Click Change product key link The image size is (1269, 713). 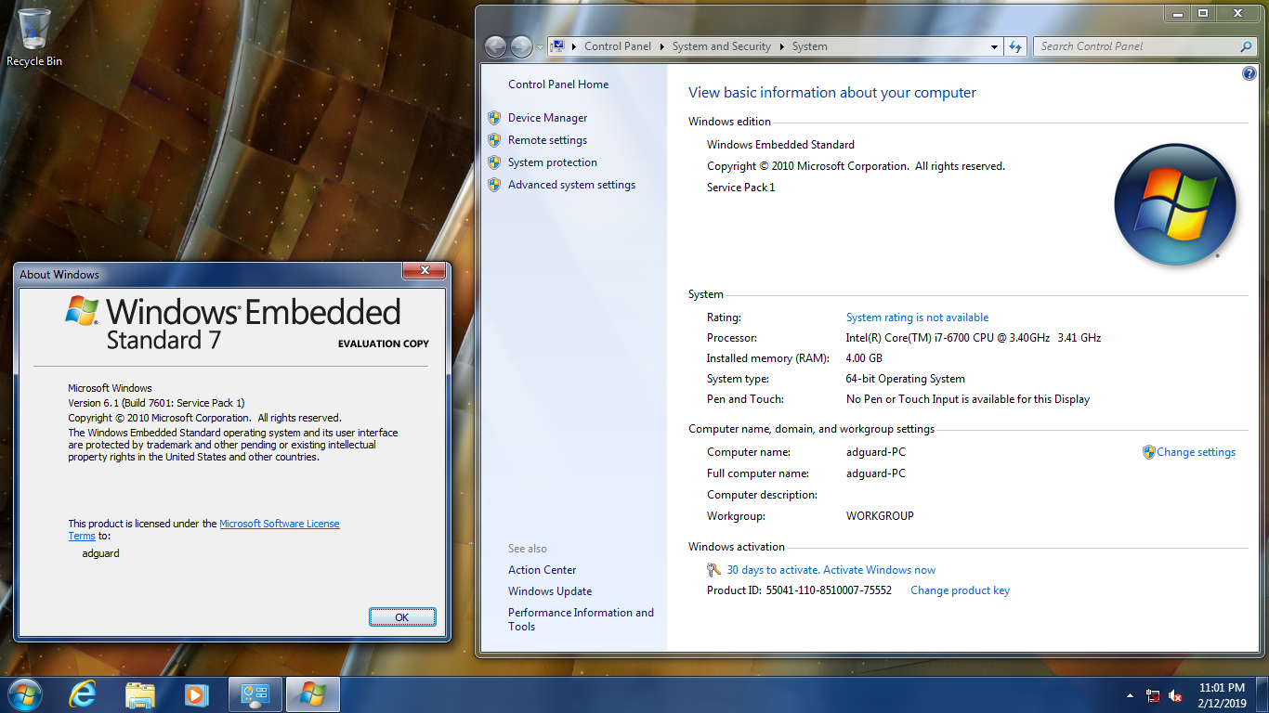pyautogui.click(x=960, y=590)
